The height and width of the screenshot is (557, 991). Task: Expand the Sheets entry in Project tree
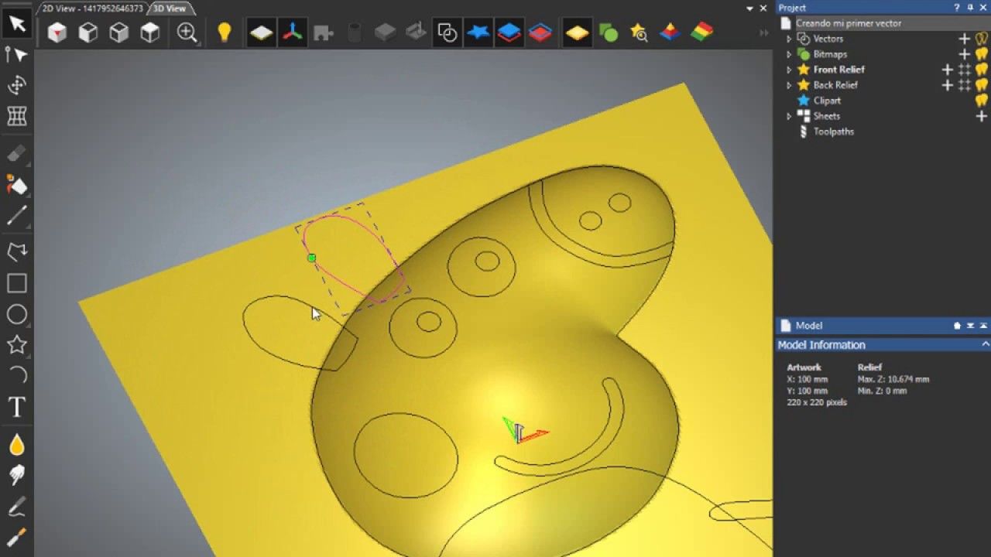pyautogui.click(x=789, y=115)
